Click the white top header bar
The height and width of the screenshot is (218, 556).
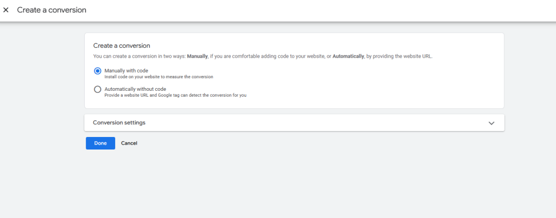point(326,10)
